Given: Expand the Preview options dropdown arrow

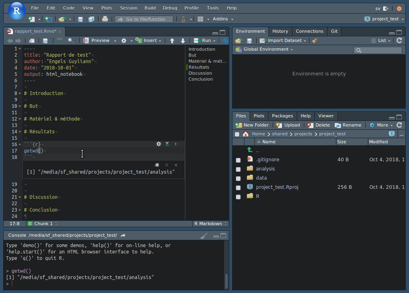Looking at the screenshot, I should [115, 41].
